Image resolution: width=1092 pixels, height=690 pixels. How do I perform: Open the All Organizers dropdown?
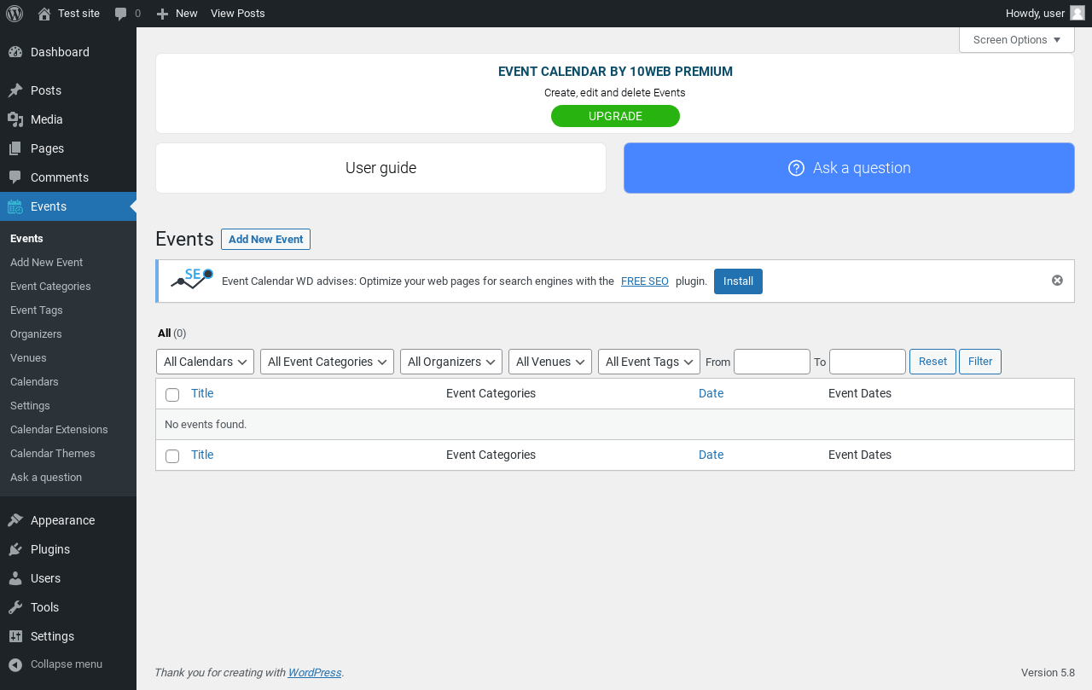[451, 362]
